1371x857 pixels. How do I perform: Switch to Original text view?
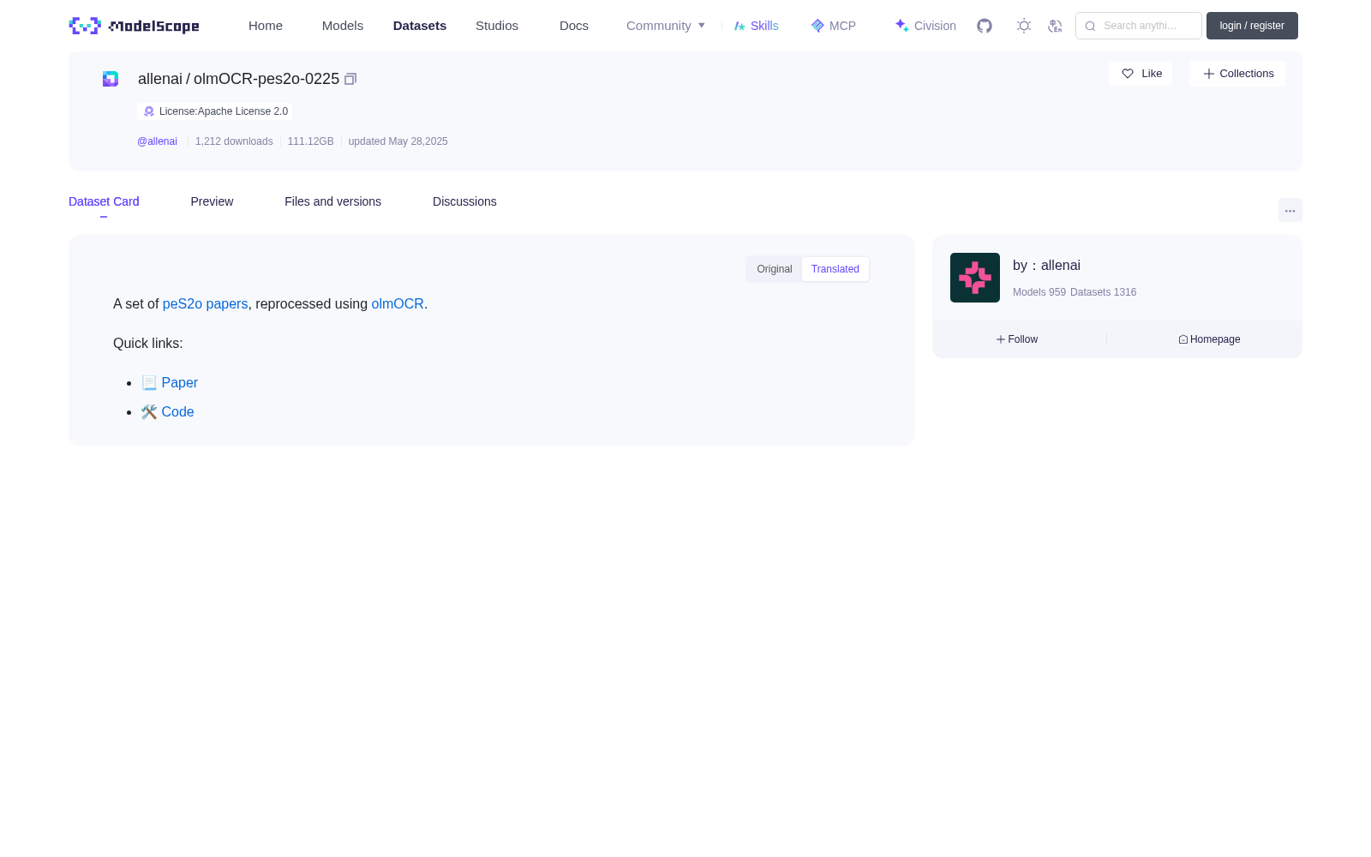(x=775, y=269)
